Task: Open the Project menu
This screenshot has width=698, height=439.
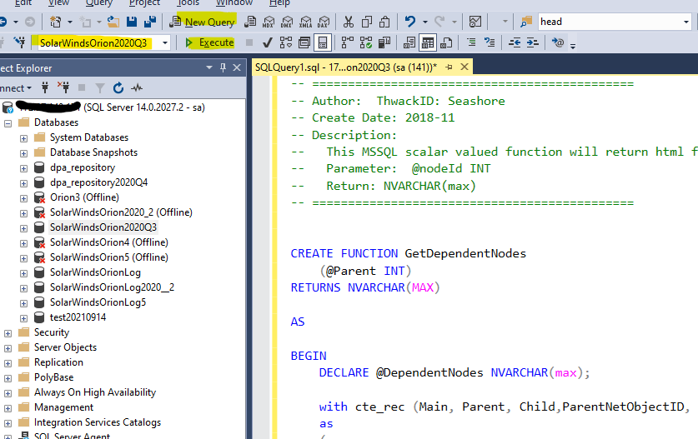Action: coord(144,2)
